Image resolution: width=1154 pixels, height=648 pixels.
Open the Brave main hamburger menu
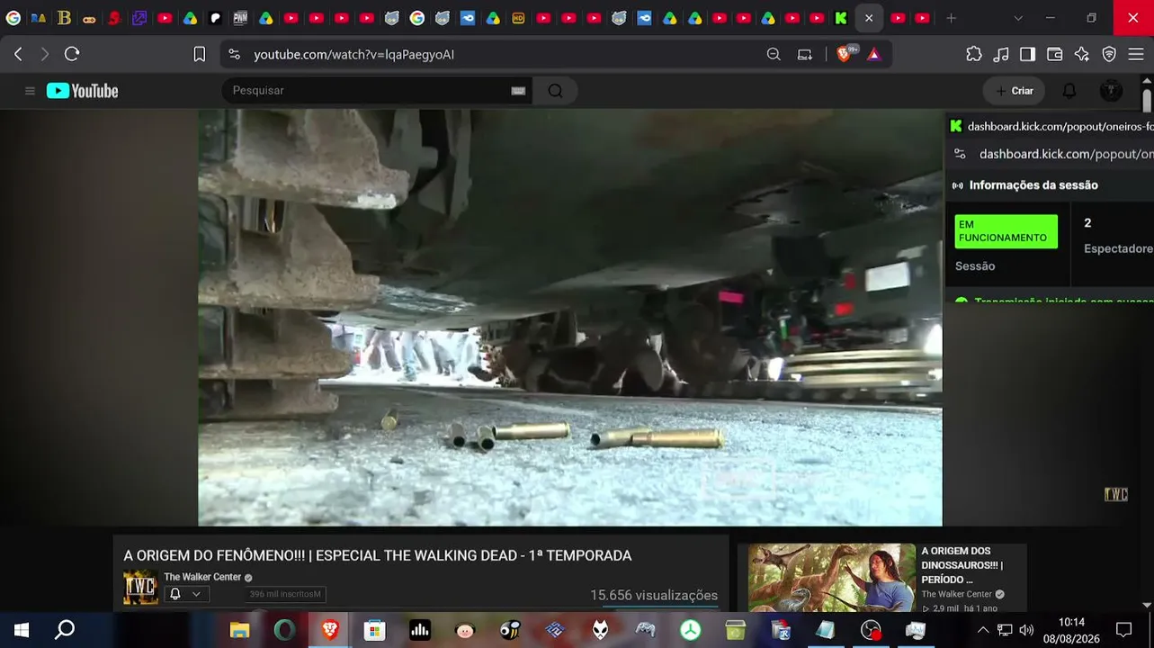[x=1136, y=54]
